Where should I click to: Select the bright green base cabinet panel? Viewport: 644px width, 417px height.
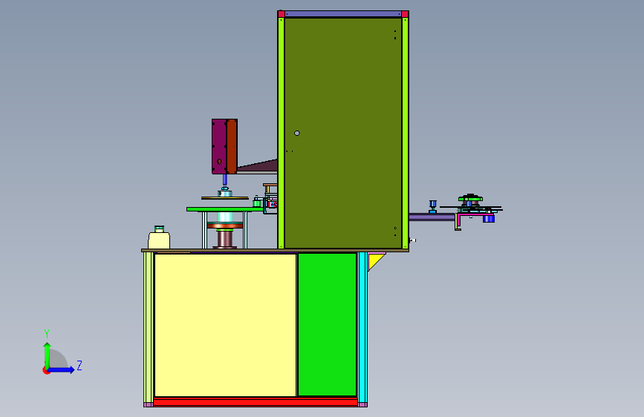pyautogui.click(x=327, y=325)
